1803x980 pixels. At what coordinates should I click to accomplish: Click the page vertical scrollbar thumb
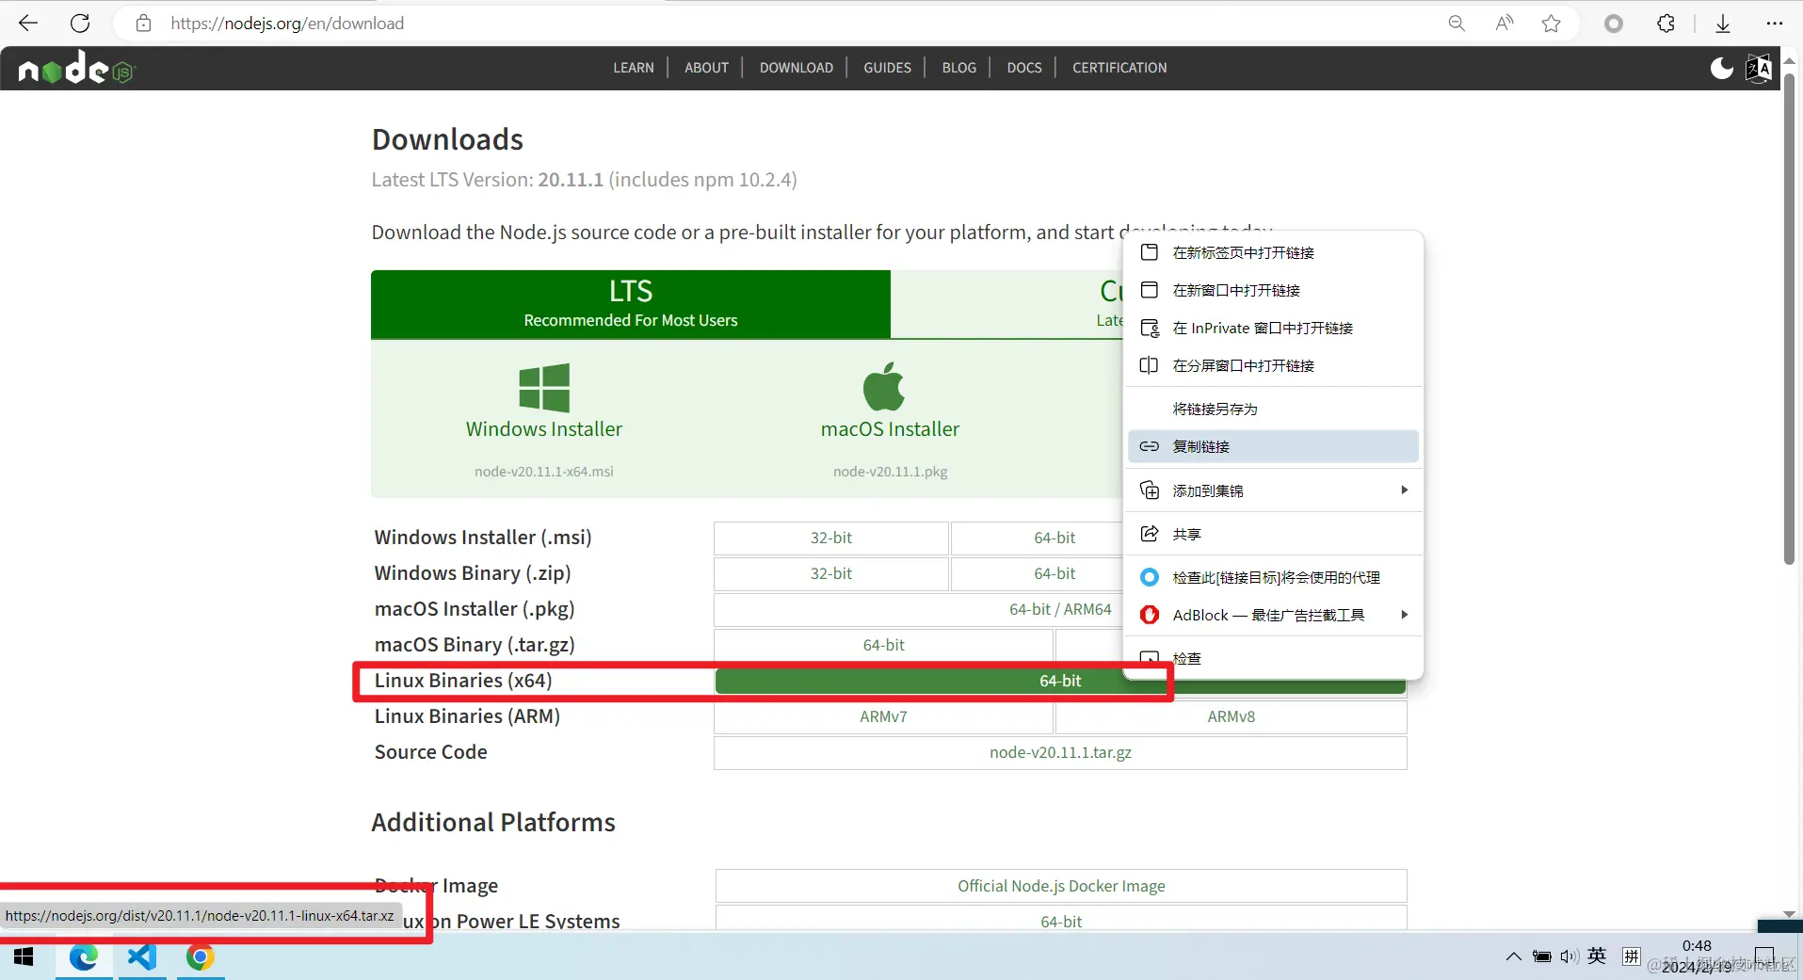tap(1790, 320)
